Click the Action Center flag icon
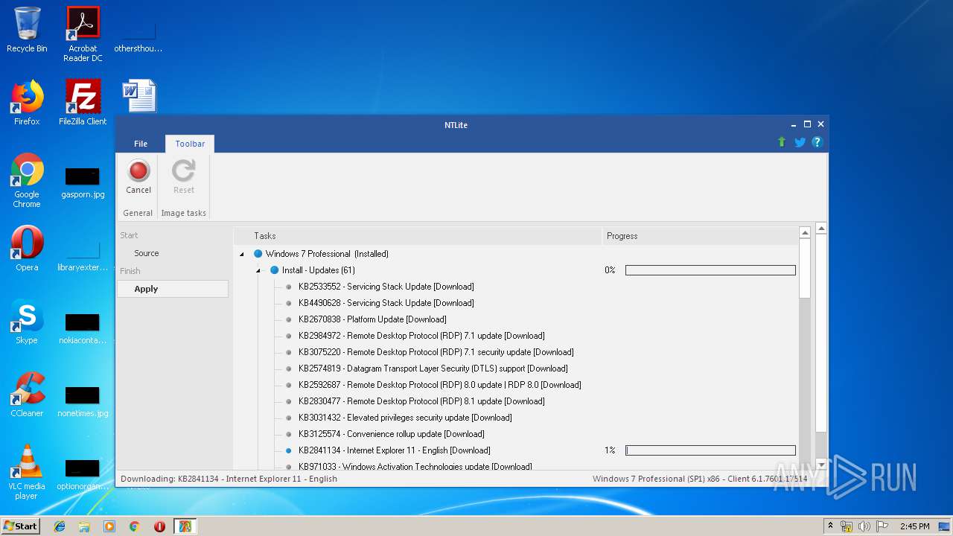This screenshot has height=536, width=953. click(881, 526)
